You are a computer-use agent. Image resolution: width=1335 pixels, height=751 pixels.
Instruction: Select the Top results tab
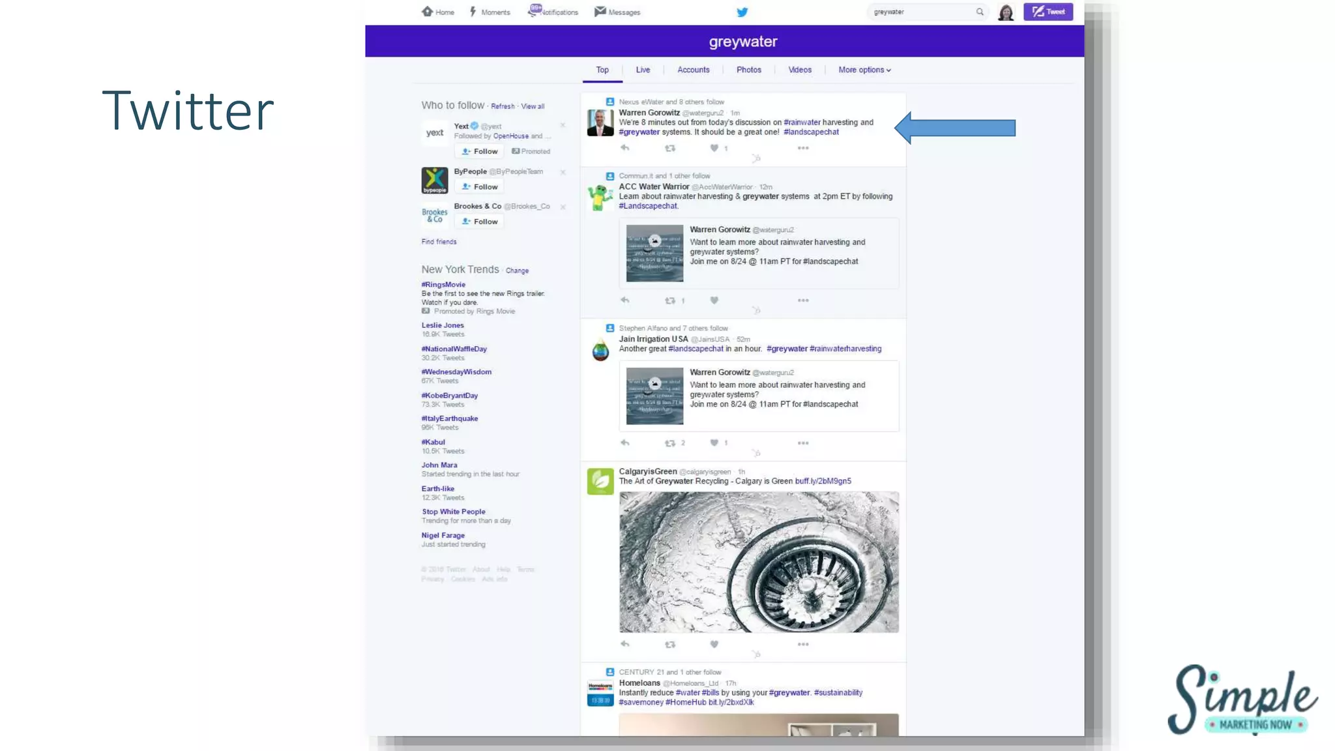pyautogui.click(x=602, y=70)
